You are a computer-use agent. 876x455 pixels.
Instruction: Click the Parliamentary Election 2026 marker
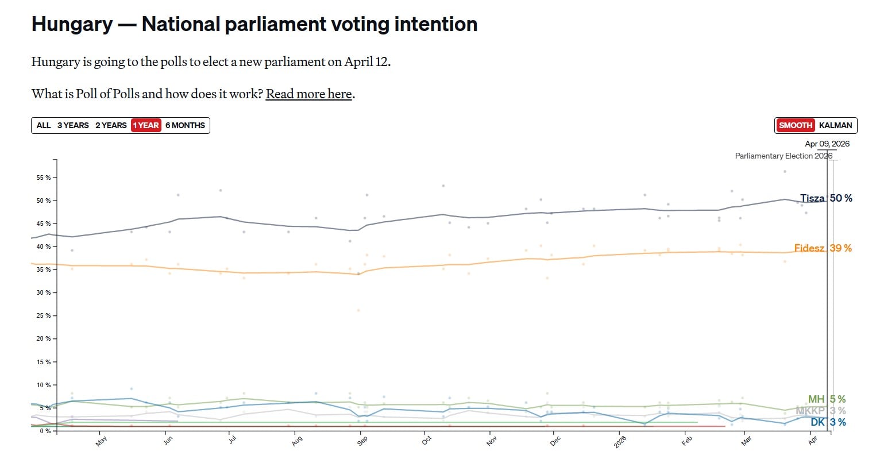(x=784, y=156)
